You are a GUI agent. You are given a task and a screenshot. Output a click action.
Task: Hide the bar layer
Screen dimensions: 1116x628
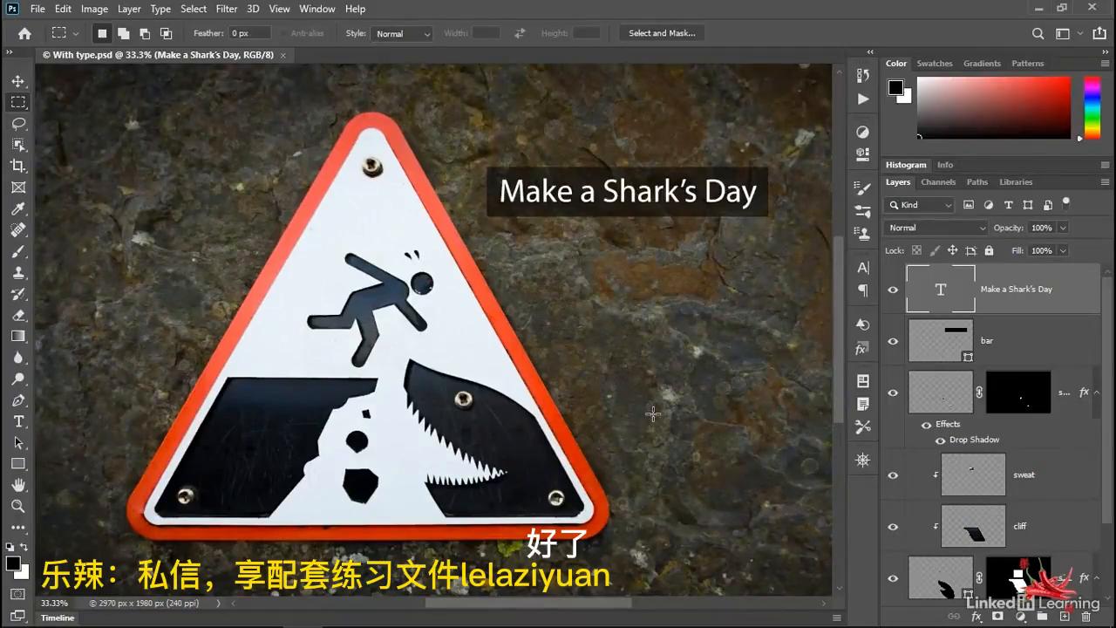(x=892, y=340)
